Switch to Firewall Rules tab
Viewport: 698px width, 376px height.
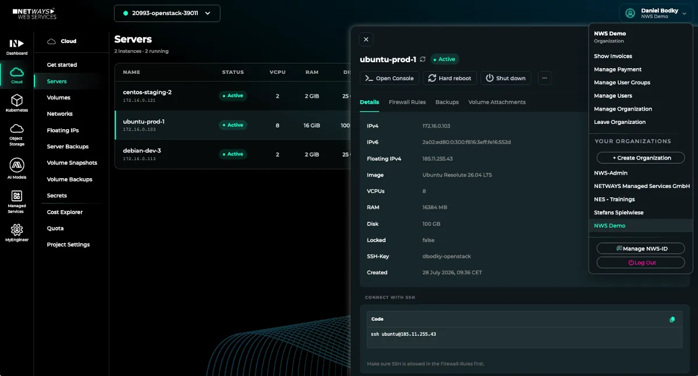pyautogui.click(x=407, y=102)
